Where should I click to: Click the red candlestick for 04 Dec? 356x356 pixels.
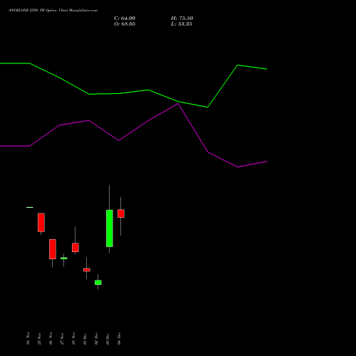[x=121, y=214]
